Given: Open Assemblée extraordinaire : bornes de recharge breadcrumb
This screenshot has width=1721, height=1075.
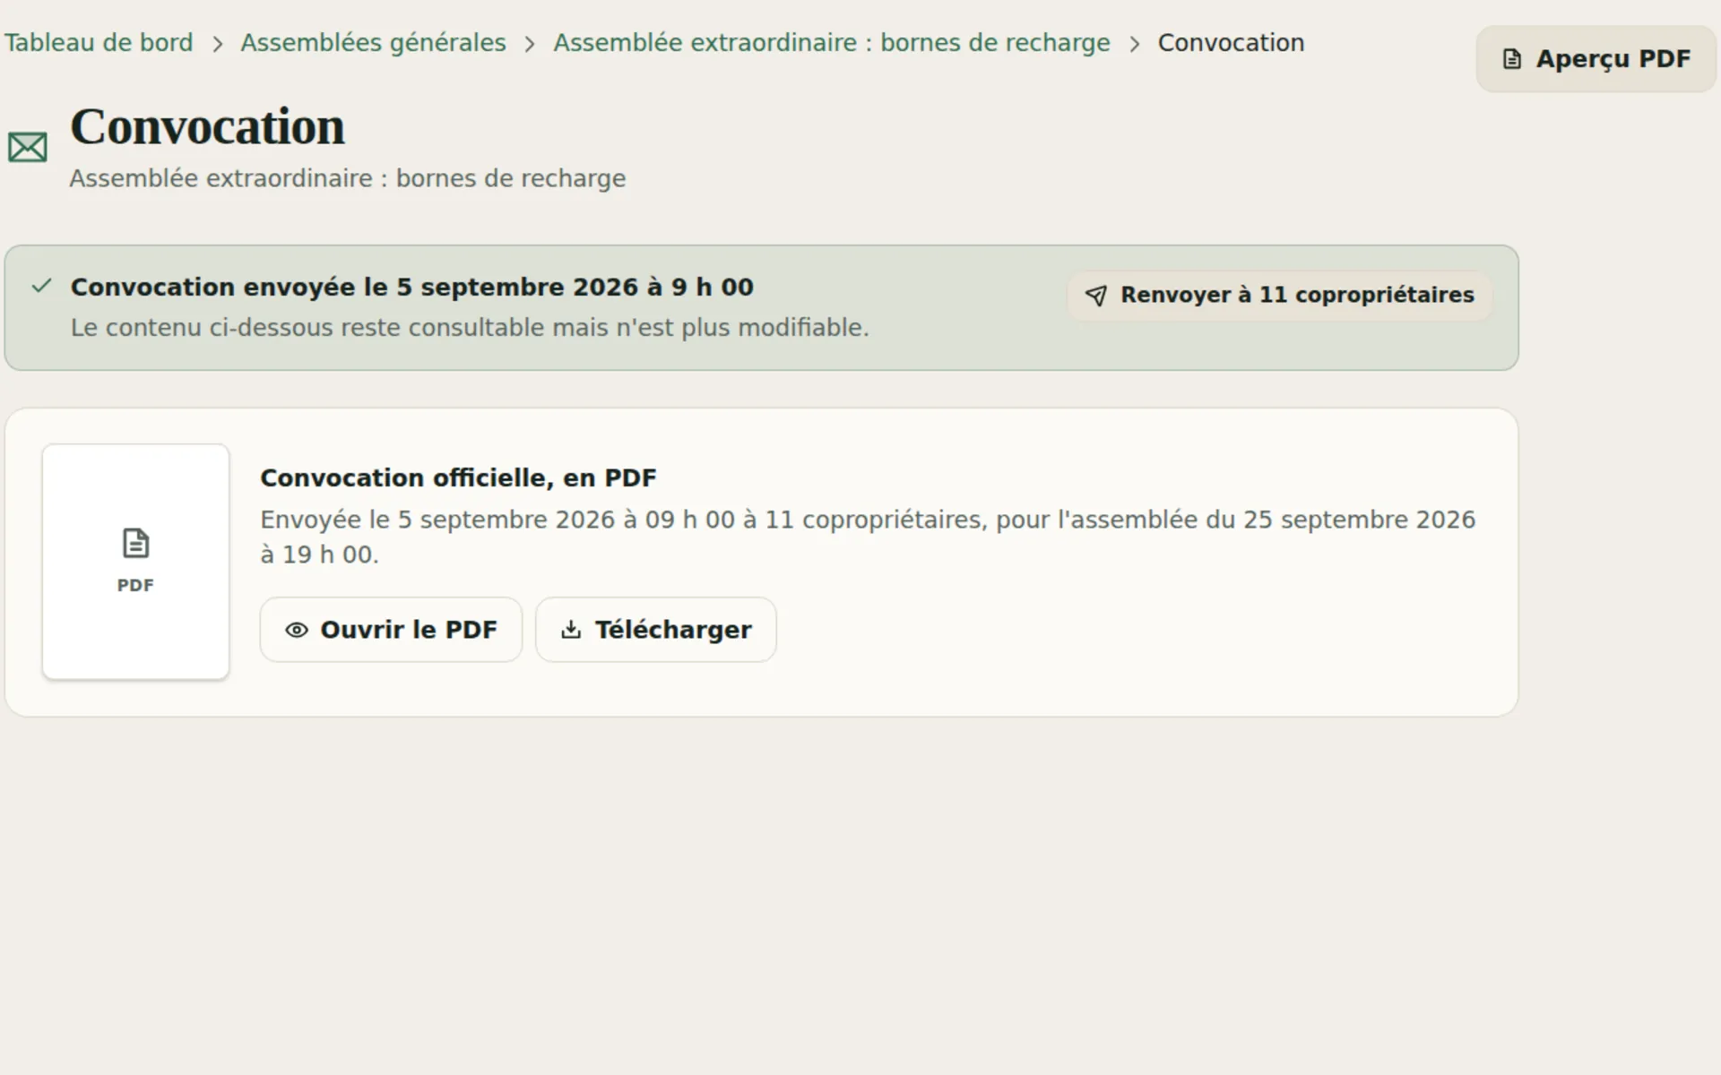Looking at the screenshot, I should point(831,43).
